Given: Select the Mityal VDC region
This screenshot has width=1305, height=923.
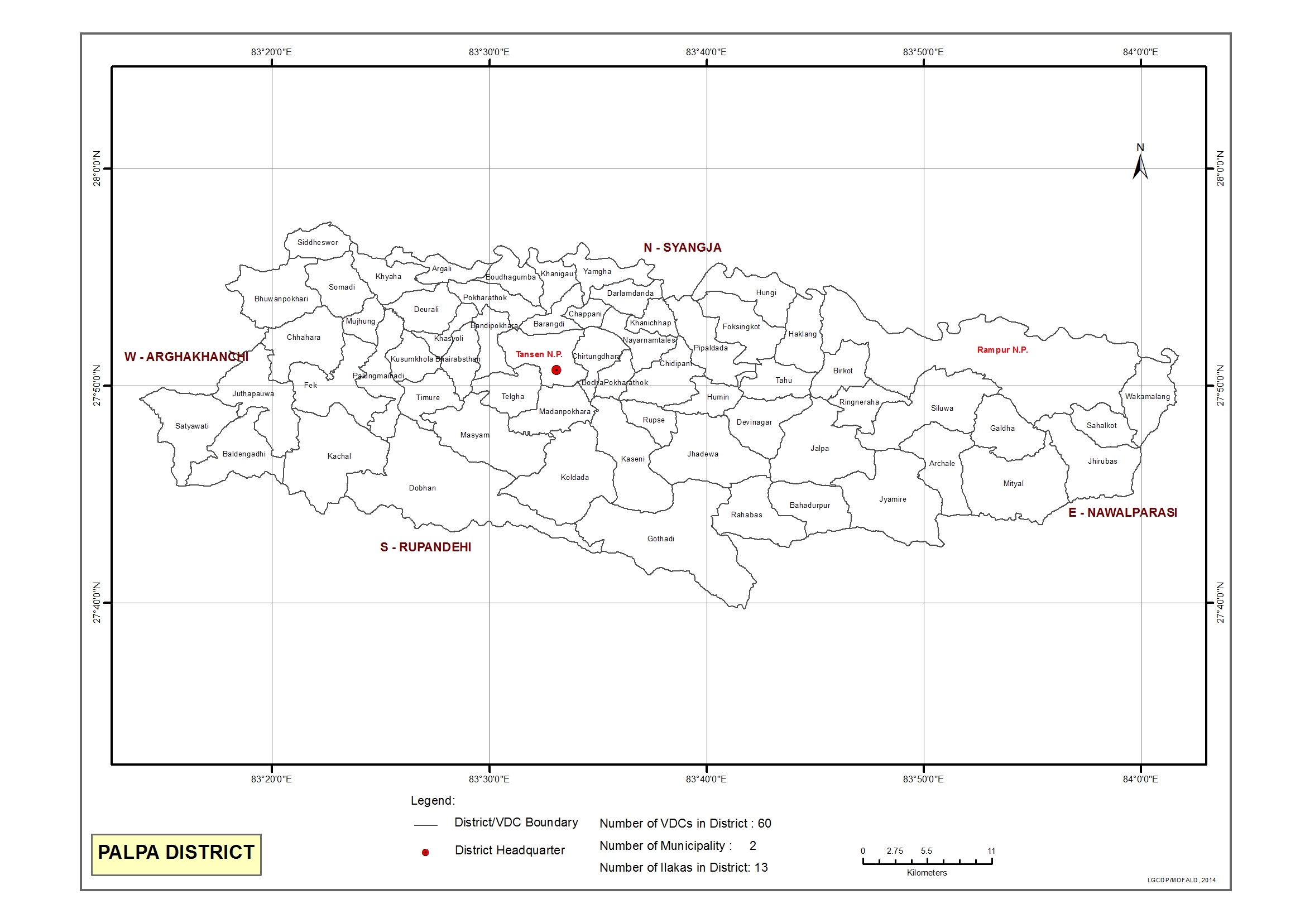Looking at the screenshot, I should [1013, 484].
